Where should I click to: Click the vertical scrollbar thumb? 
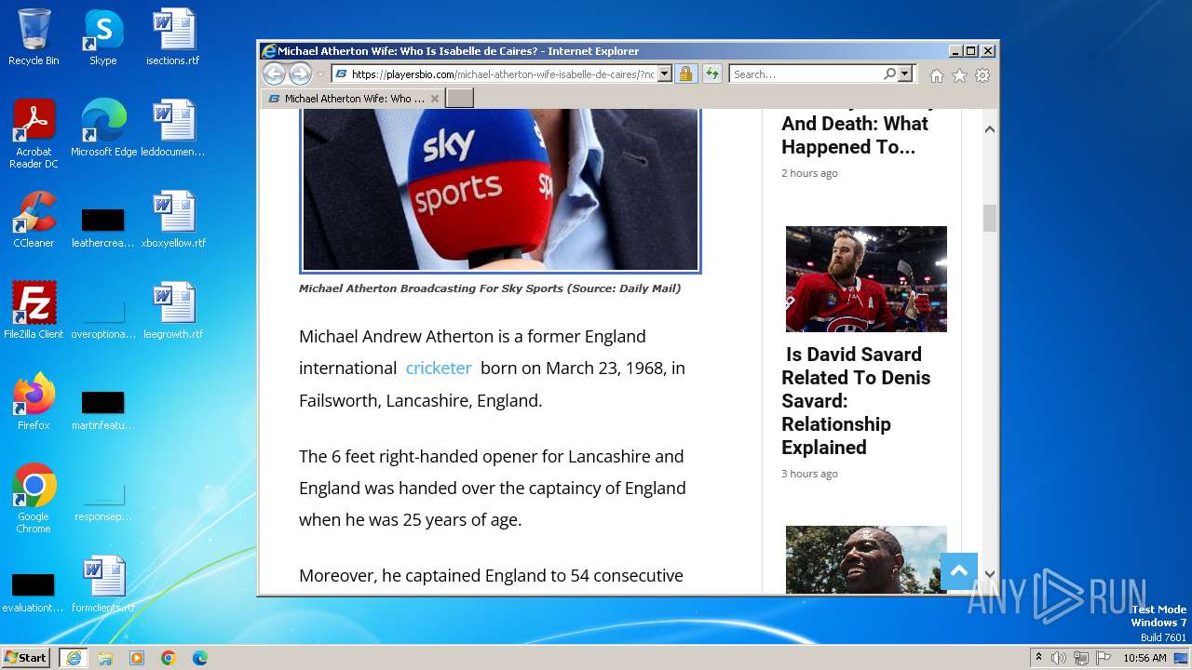(x=990, y=218)
